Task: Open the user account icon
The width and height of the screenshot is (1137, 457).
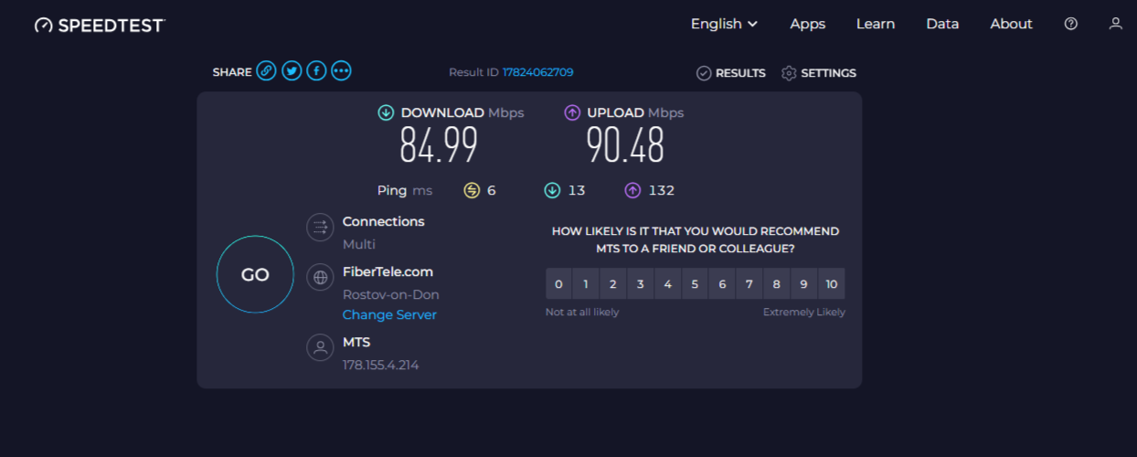Action: [1115, 24]
